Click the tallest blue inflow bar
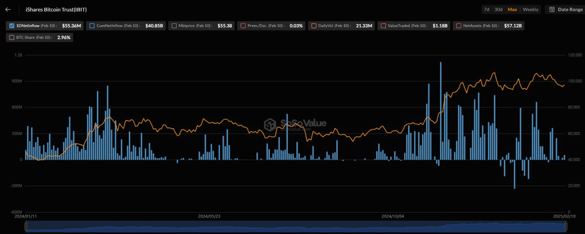The height and width of the screenshot is (234, 585). 441,111
